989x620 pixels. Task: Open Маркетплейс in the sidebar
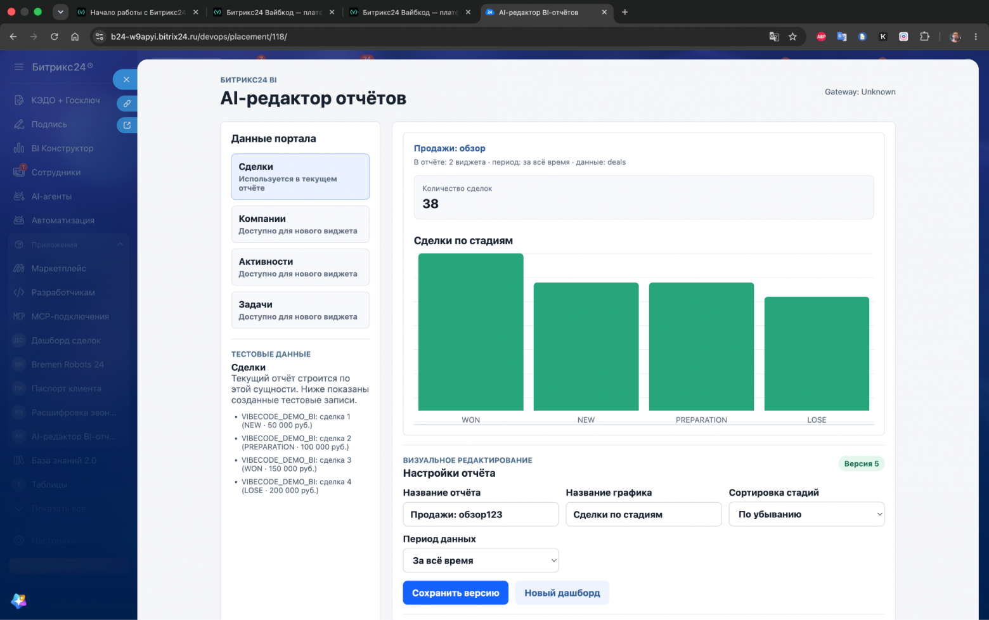(x=59, y=268)
